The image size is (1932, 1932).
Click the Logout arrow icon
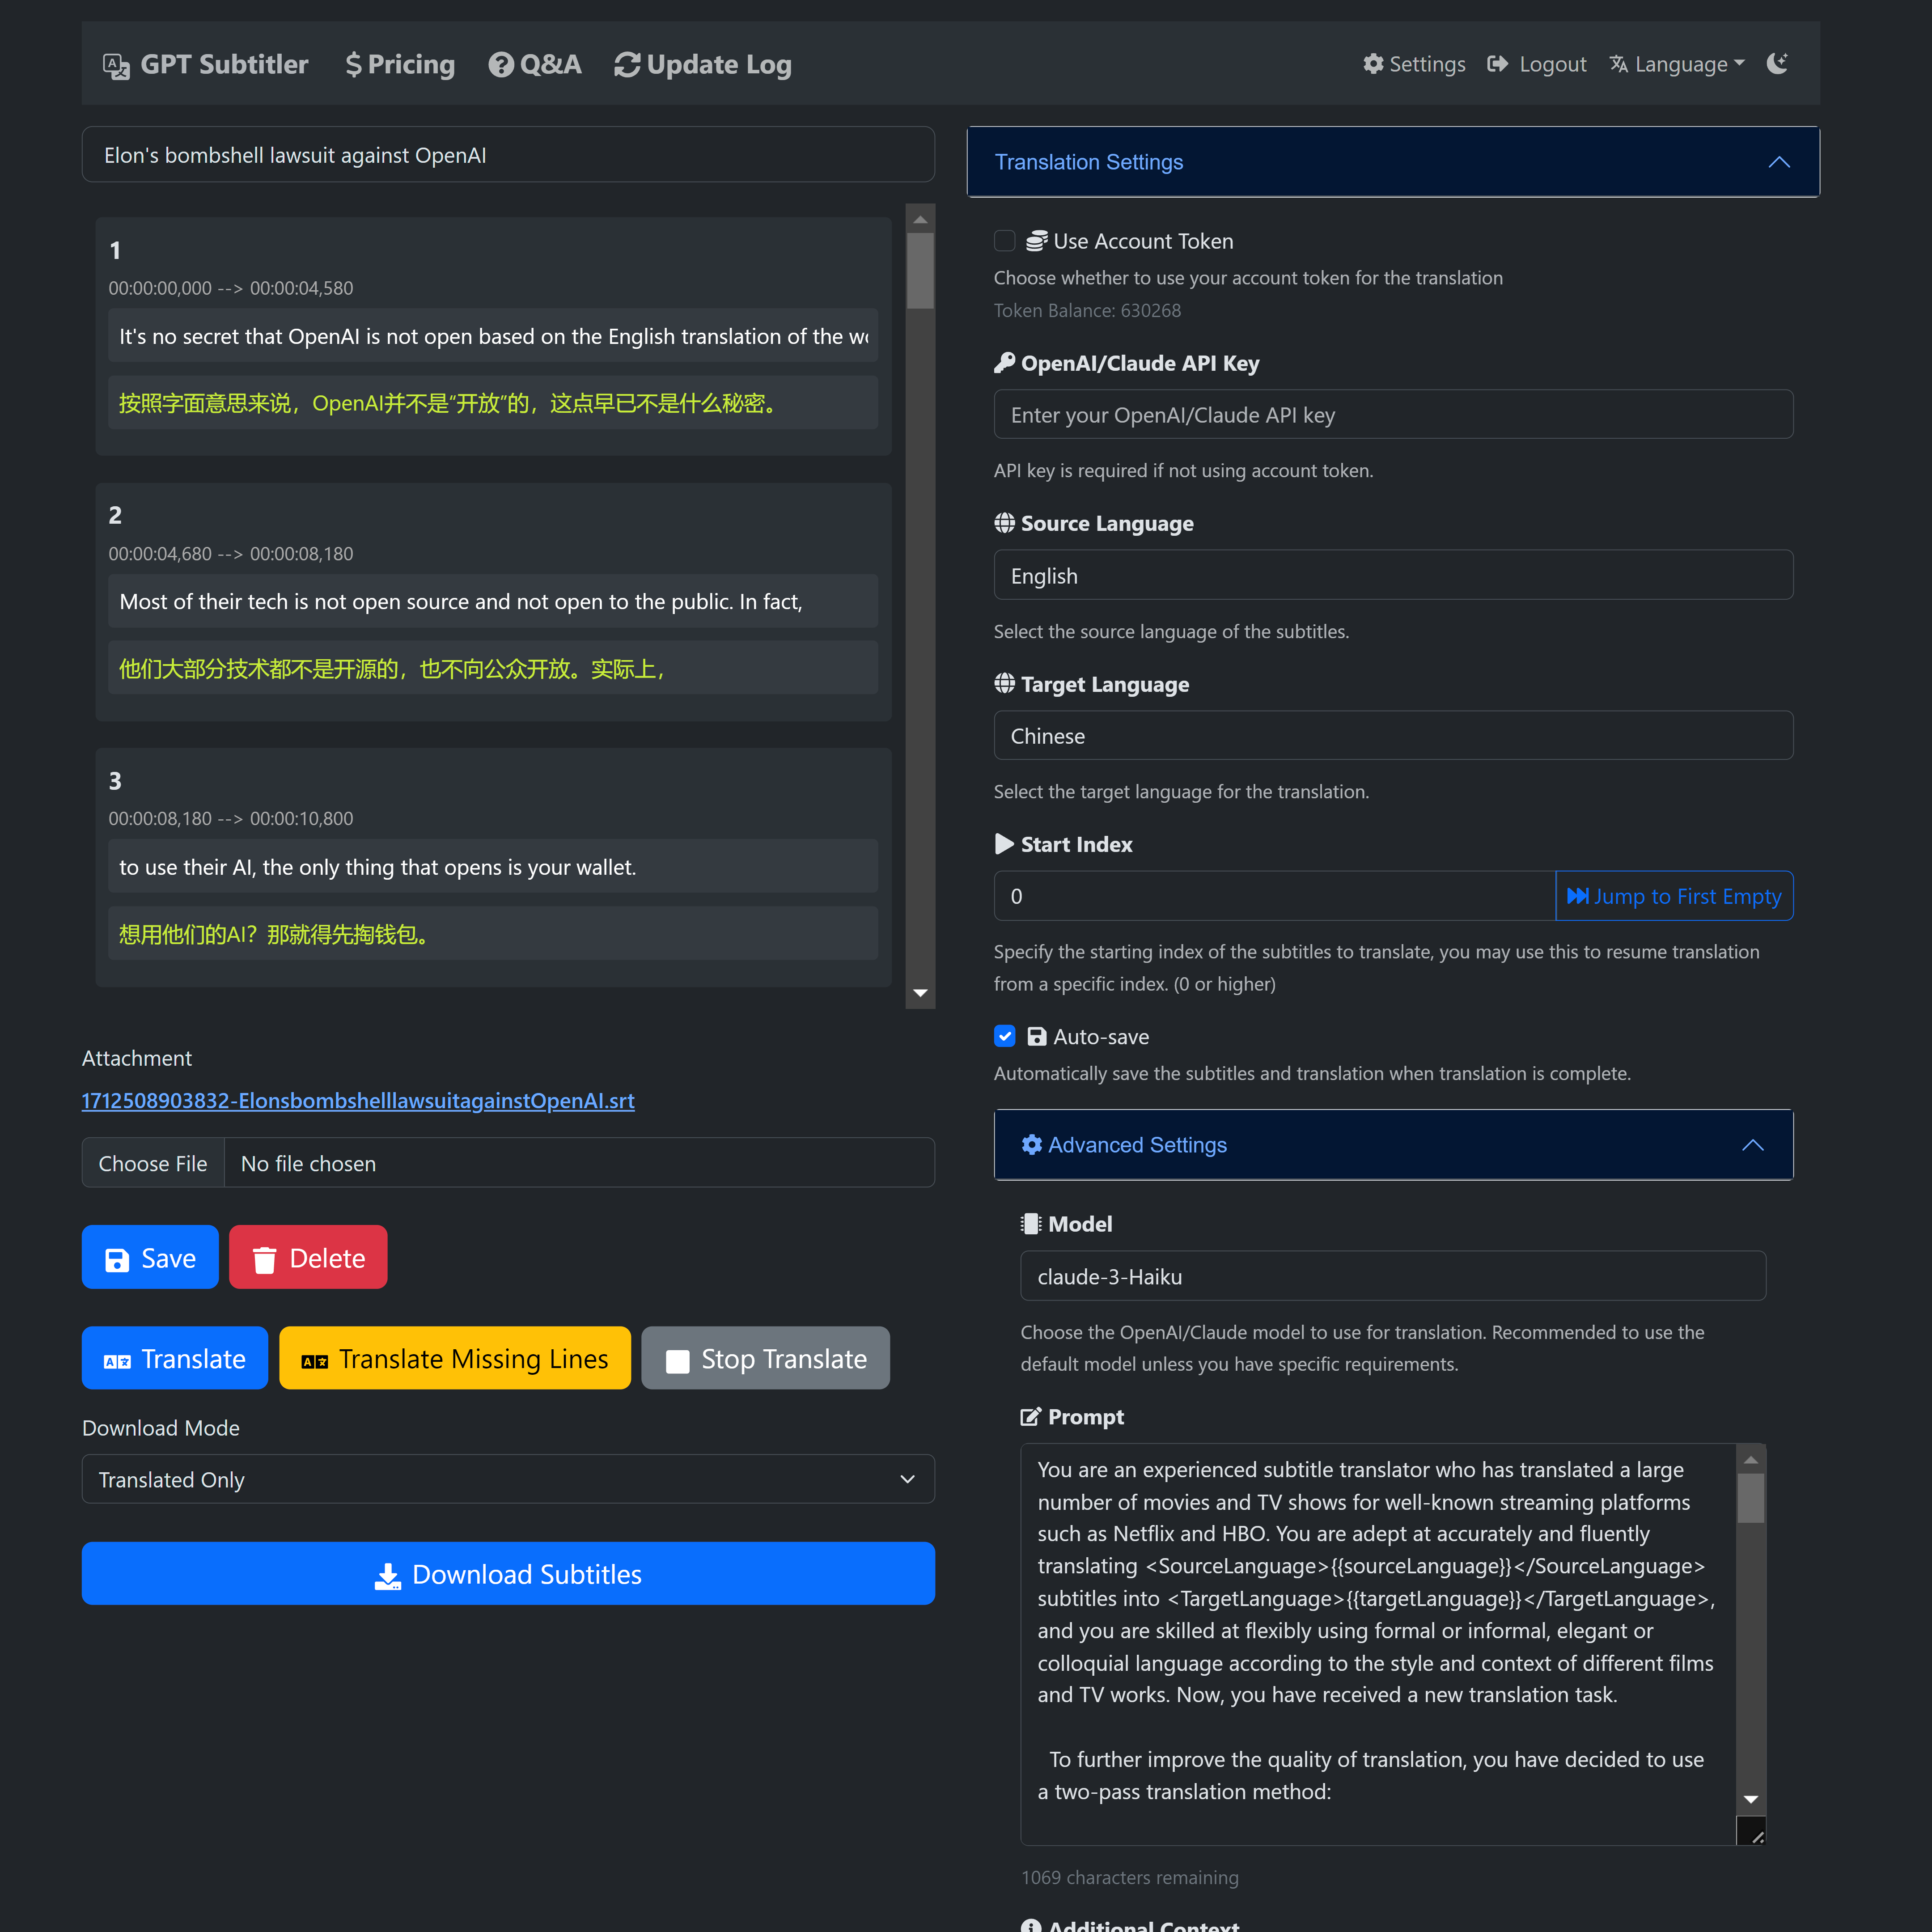click(1497, 64)
